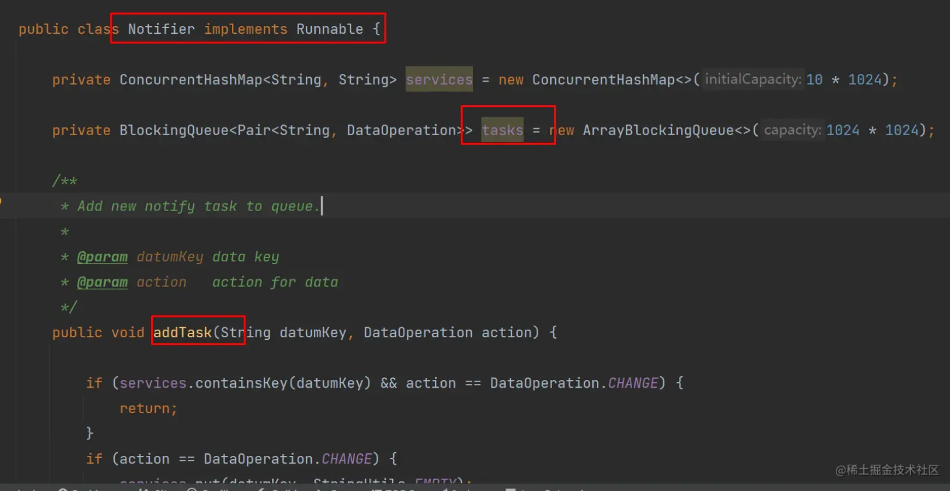The height and width of the screenshot is (491, 950).
Task: Click the highlighted services field declaration
Action: pos(439,80)
